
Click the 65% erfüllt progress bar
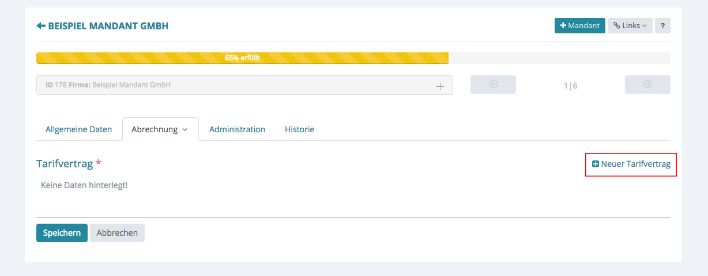pos(242,58)
